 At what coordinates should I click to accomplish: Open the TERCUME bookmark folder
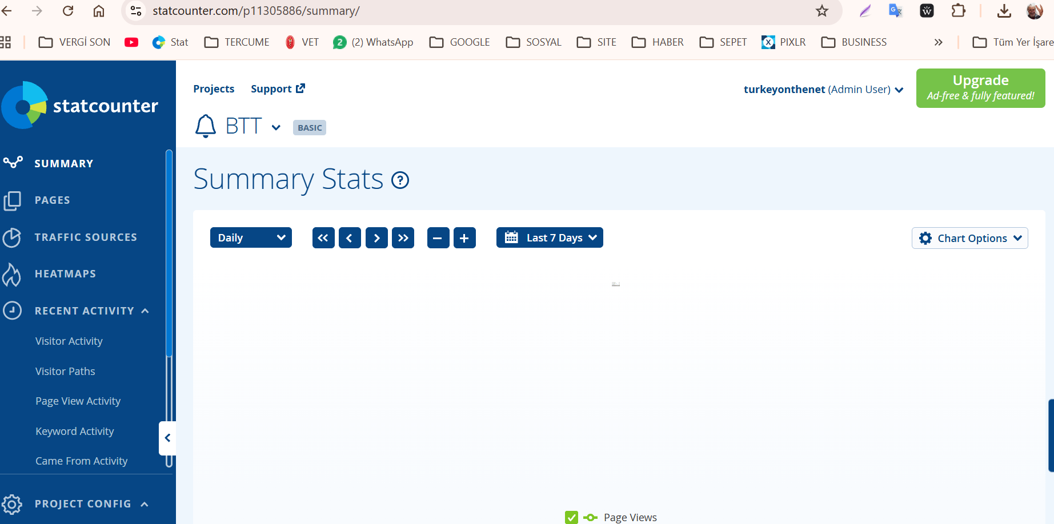click(x=237, y=42)
